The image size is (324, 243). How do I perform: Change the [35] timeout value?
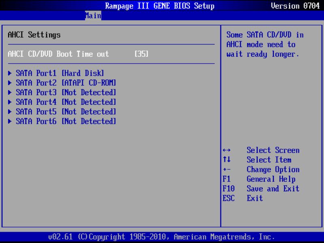tap(141, 54)
